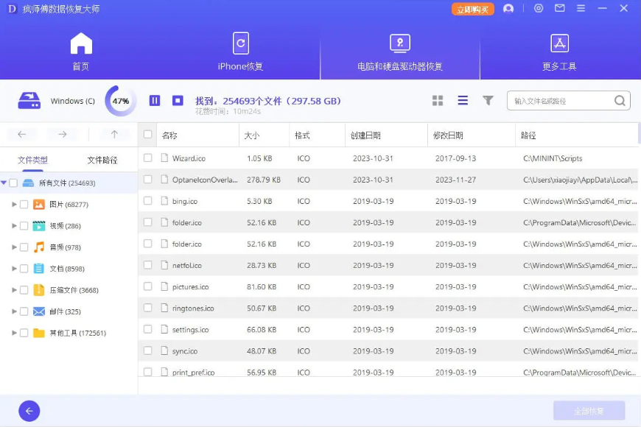Click the Windows (C) drive icon
This screenshot has height=427, width=641.
point(29,101)
